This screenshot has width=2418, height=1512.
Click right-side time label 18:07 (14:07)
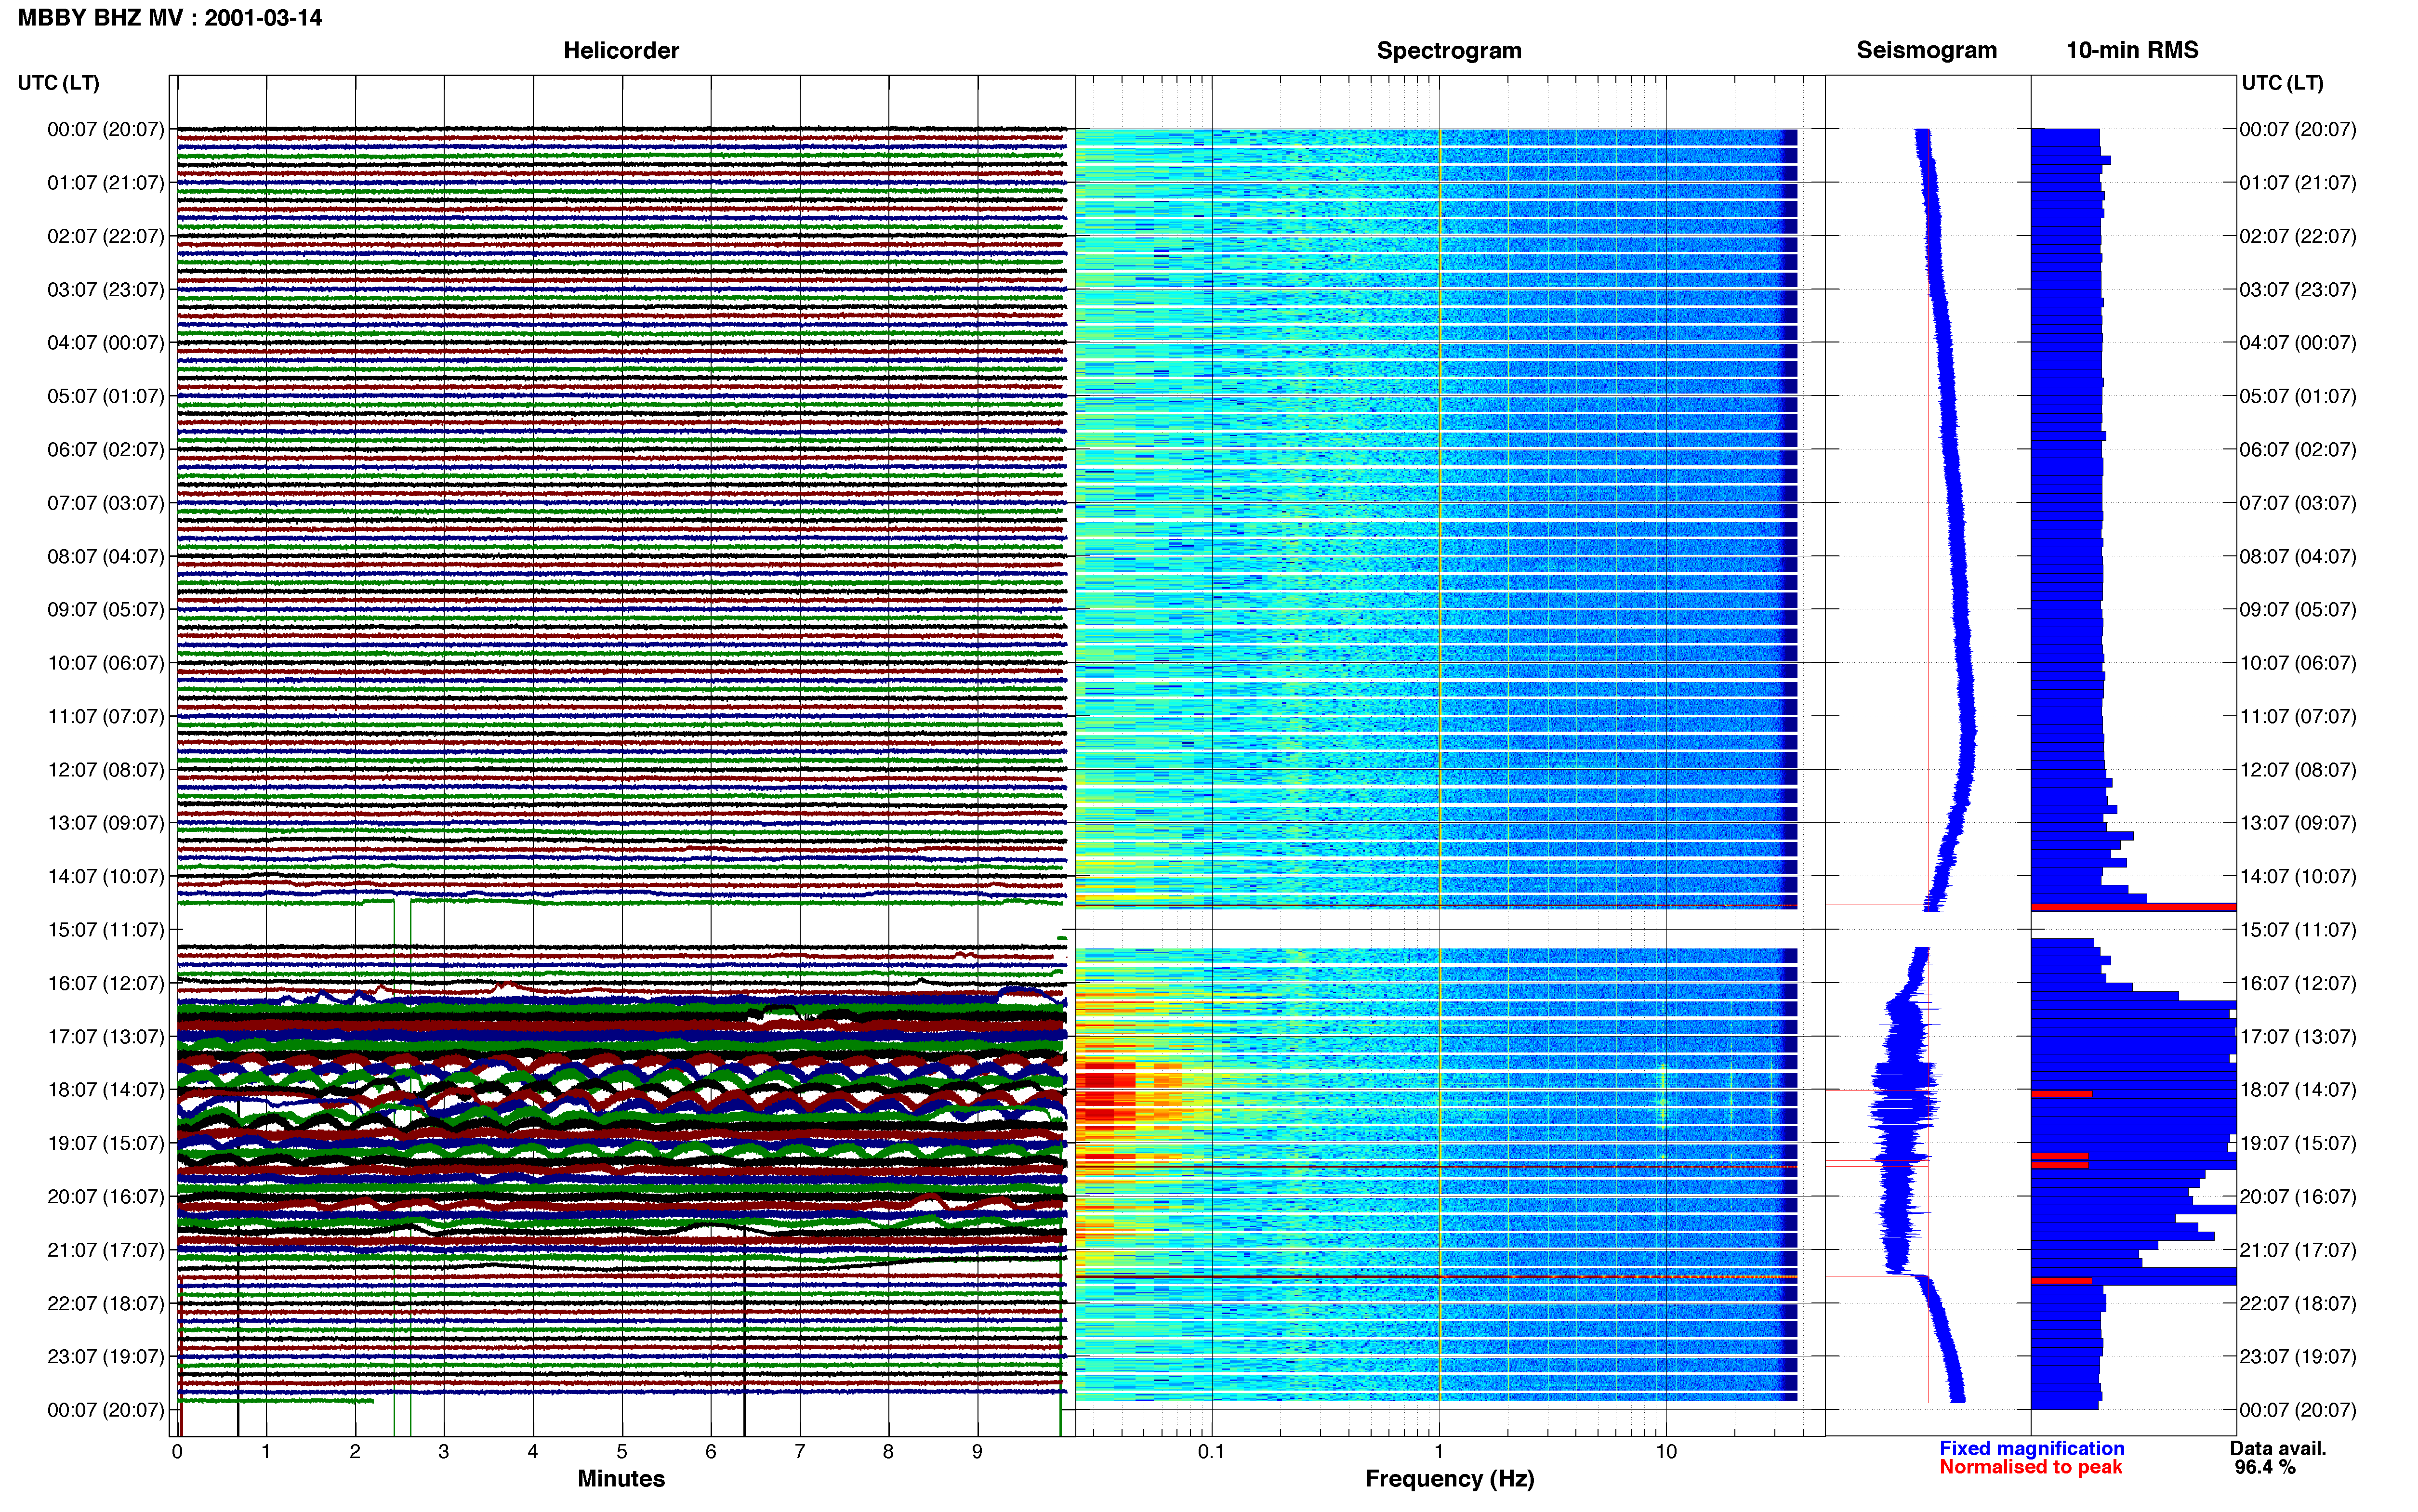pyautogui.click(x=2297, y=1090)
